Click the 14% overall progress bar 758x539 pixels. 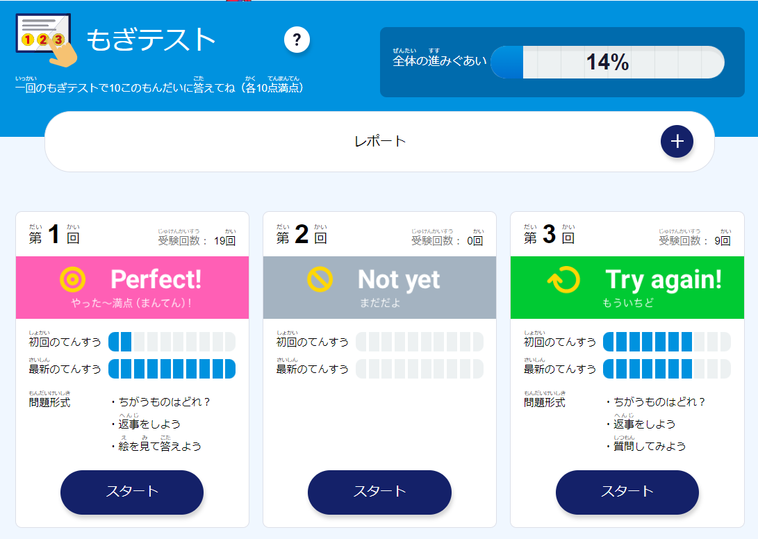(x=607, y=62)
